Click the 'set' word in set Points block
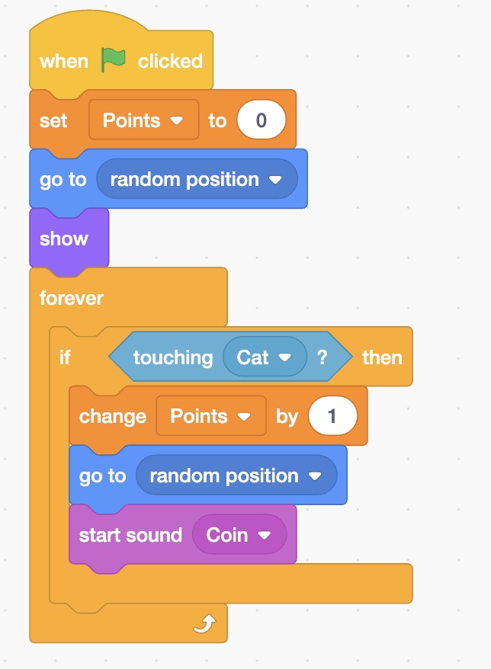Viewport: 491px width, 669px height. tap(53, 120)
